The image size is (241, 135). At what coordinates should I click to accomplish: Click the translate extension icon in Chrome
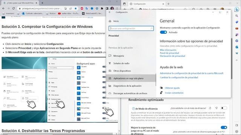[87, 8]
